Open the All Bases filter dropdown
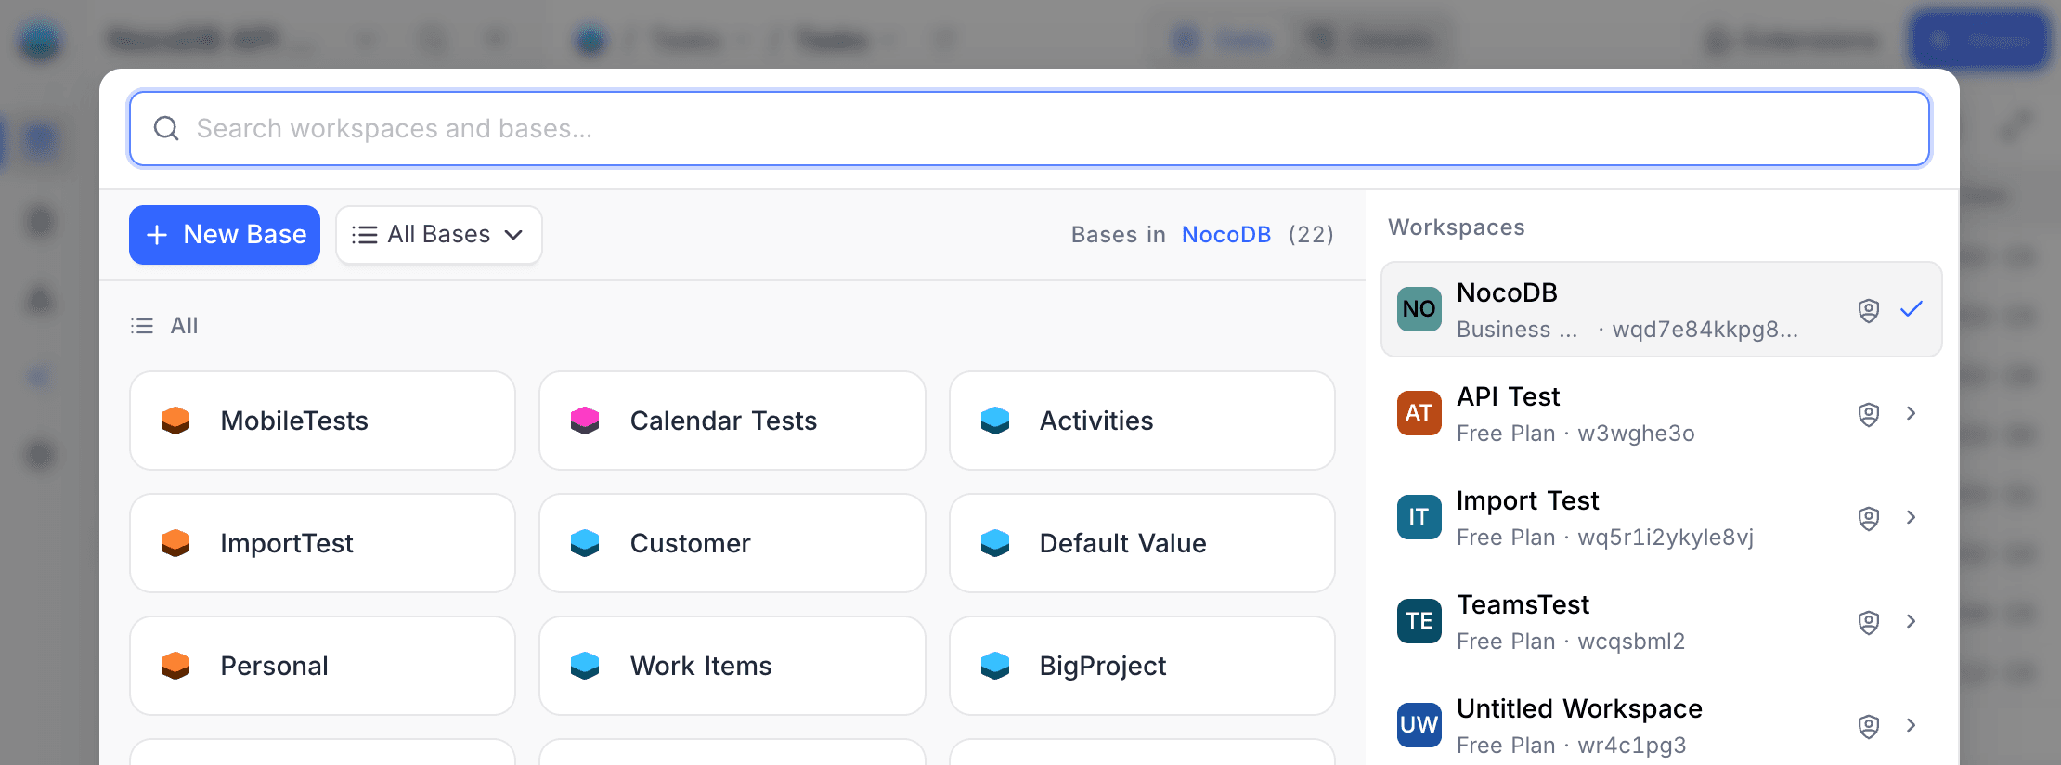The height and width of the screenshot is (765, 2061). pyautogui.click(x=438, y=235)
